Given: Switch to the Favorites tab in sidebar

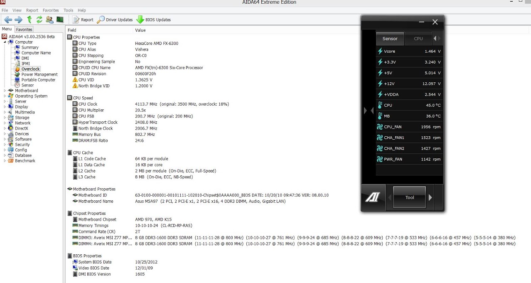Looking at the screenshot, I should point(24,30).
